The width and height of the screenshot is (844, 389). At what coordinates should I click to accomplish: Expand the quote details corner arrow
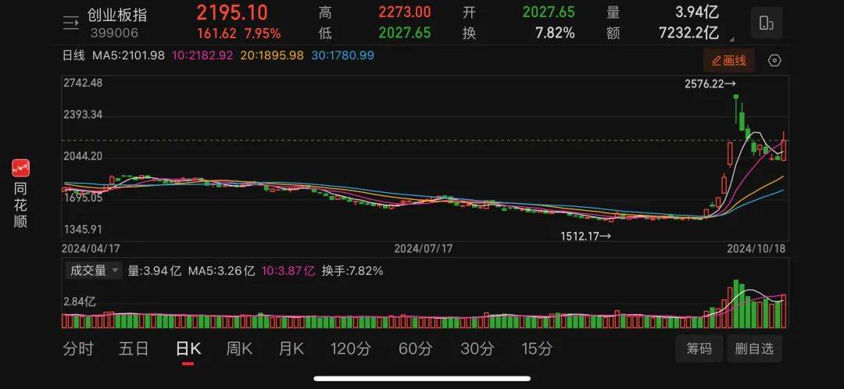point(732,39)
